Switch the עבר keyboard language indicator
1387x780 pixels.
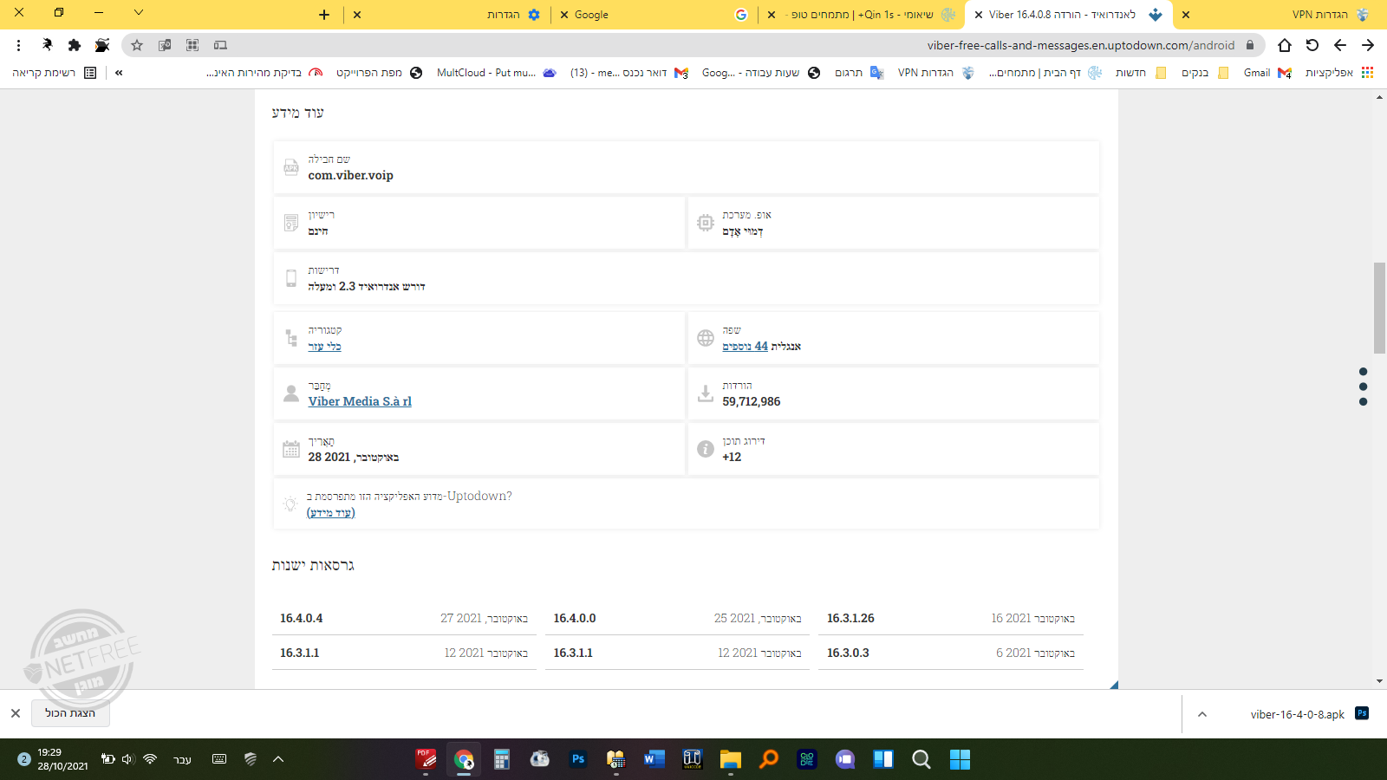[182, 759]
